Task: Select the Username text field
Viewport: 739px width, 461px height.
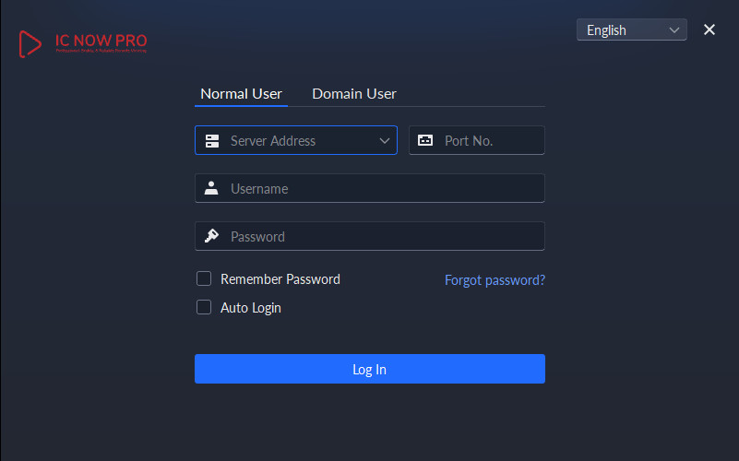Action: click(x=378, y=189)
